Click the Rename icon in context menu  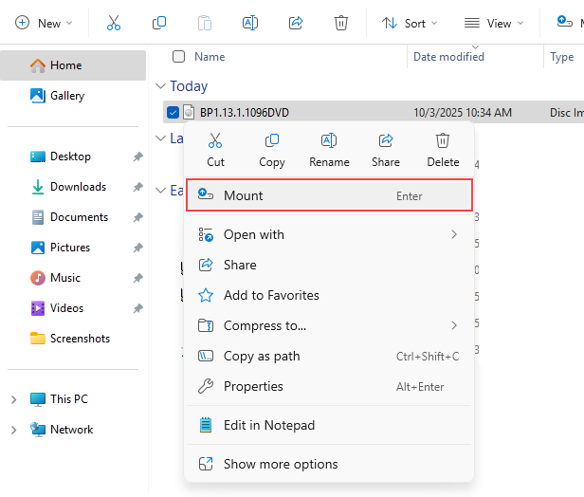click(x=329, y=141)
